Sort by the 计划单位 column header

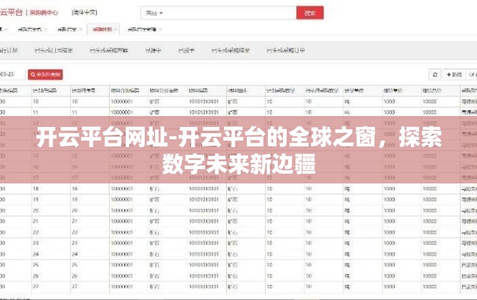point(354,91)
